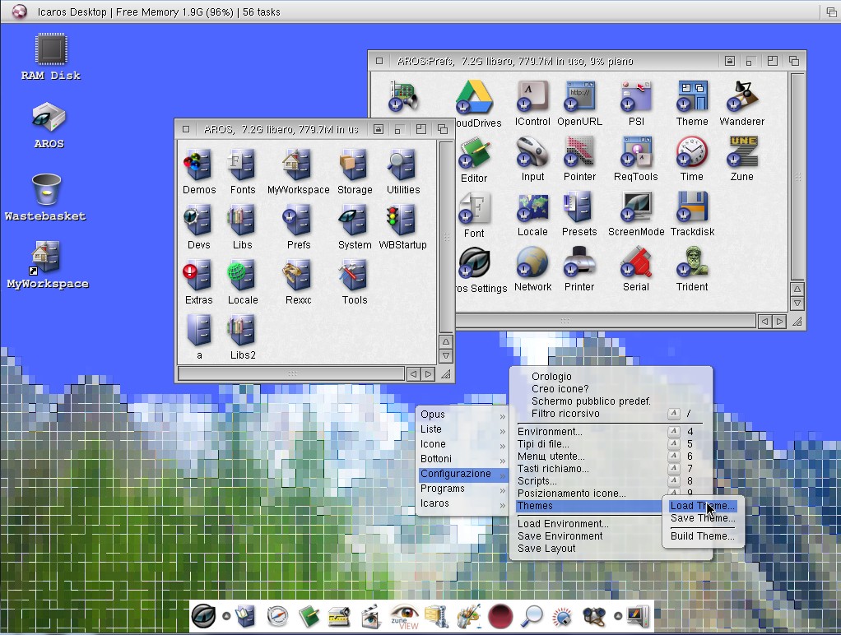Open the Zune preferences icon
The height and width of the screenshot is (635, 841).
[741, 155]
